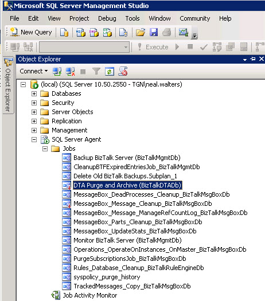Click the Filter funnel icon
Screen dimensions: 265x301
[x=96, y=72]
